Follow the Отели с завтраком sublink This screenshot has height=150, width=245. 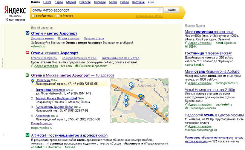tap(44, 58)
